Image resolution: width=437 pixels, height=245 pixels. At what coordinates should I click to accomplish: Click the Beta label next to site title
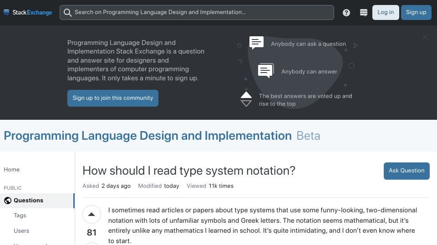point(308,136)
